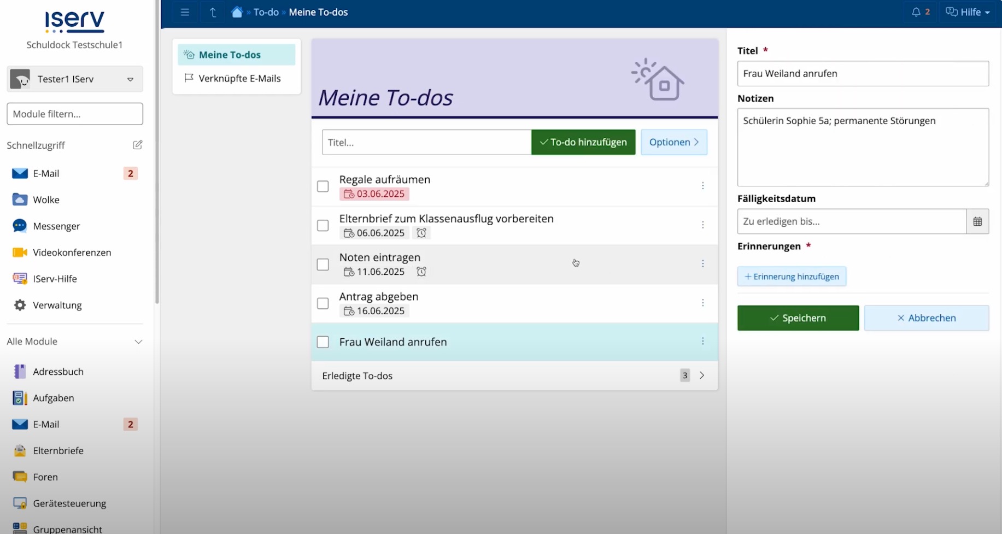This screenshot has height=534, width=1002.
Task: Check off the Regale aufräumen to-do
Action: click(323, 186)
